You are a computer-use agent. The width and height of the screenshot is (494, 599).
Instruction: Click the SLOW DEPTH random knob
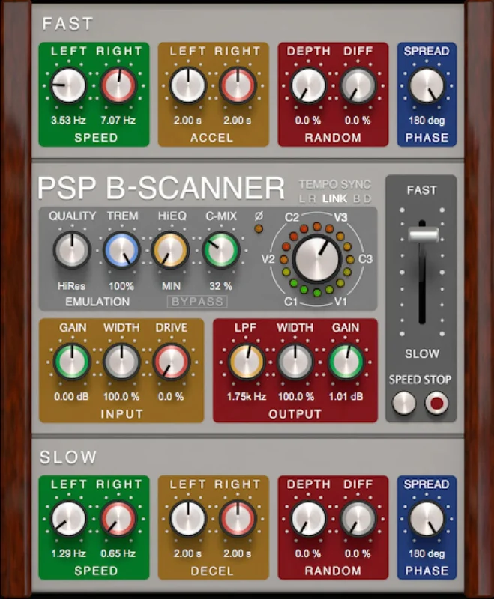coord(308,518)
